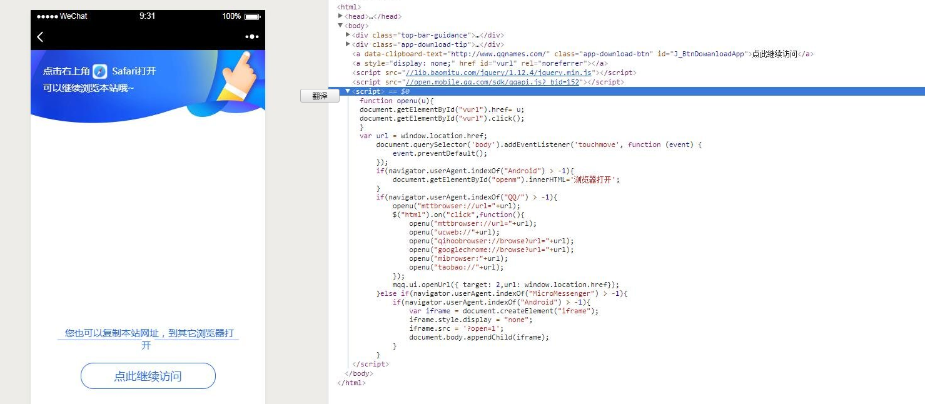Click the qihoobrowser openu code line
The width and height of the screenshot is (925, 404).
click(492, 241)
